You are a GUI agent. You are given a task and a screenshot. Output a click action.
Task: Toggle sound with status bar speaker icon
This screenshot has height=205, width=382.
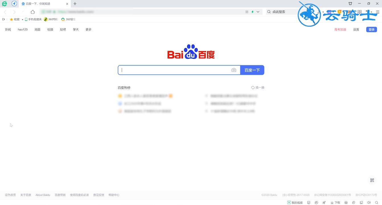pyautogui.click(x=369, y=202)
